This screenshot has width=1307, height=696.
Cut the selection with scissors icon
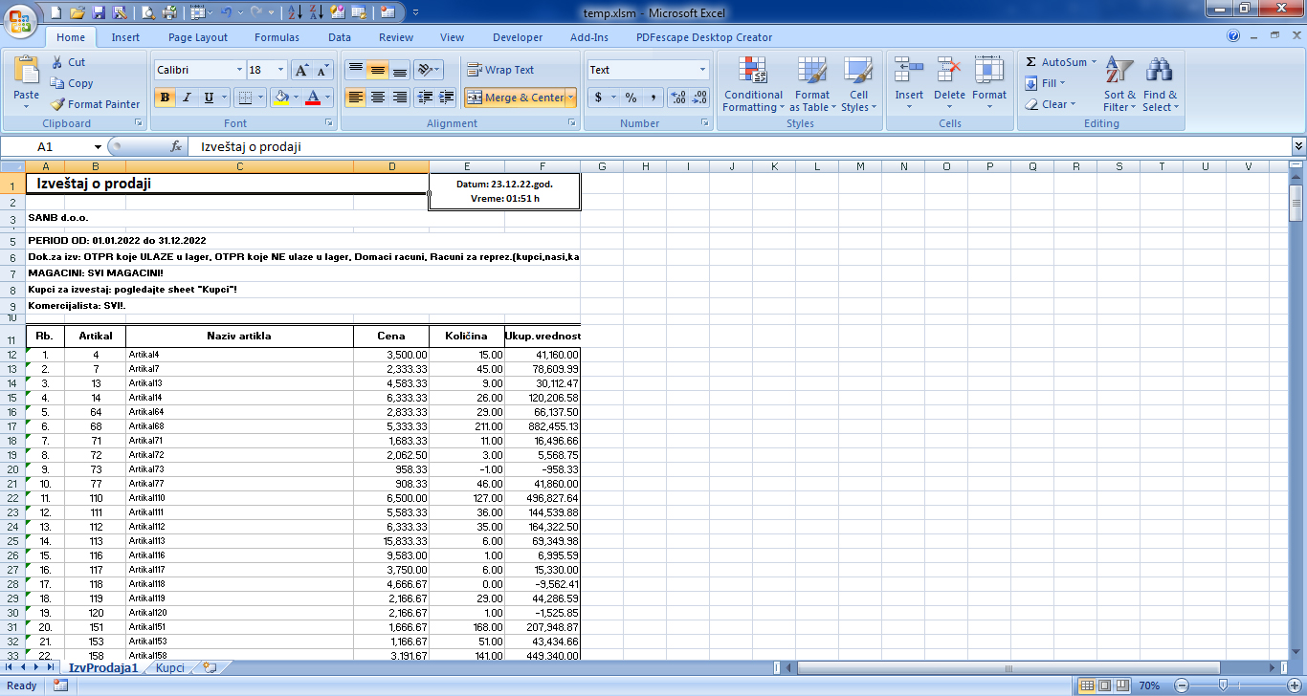click(67, 62)
